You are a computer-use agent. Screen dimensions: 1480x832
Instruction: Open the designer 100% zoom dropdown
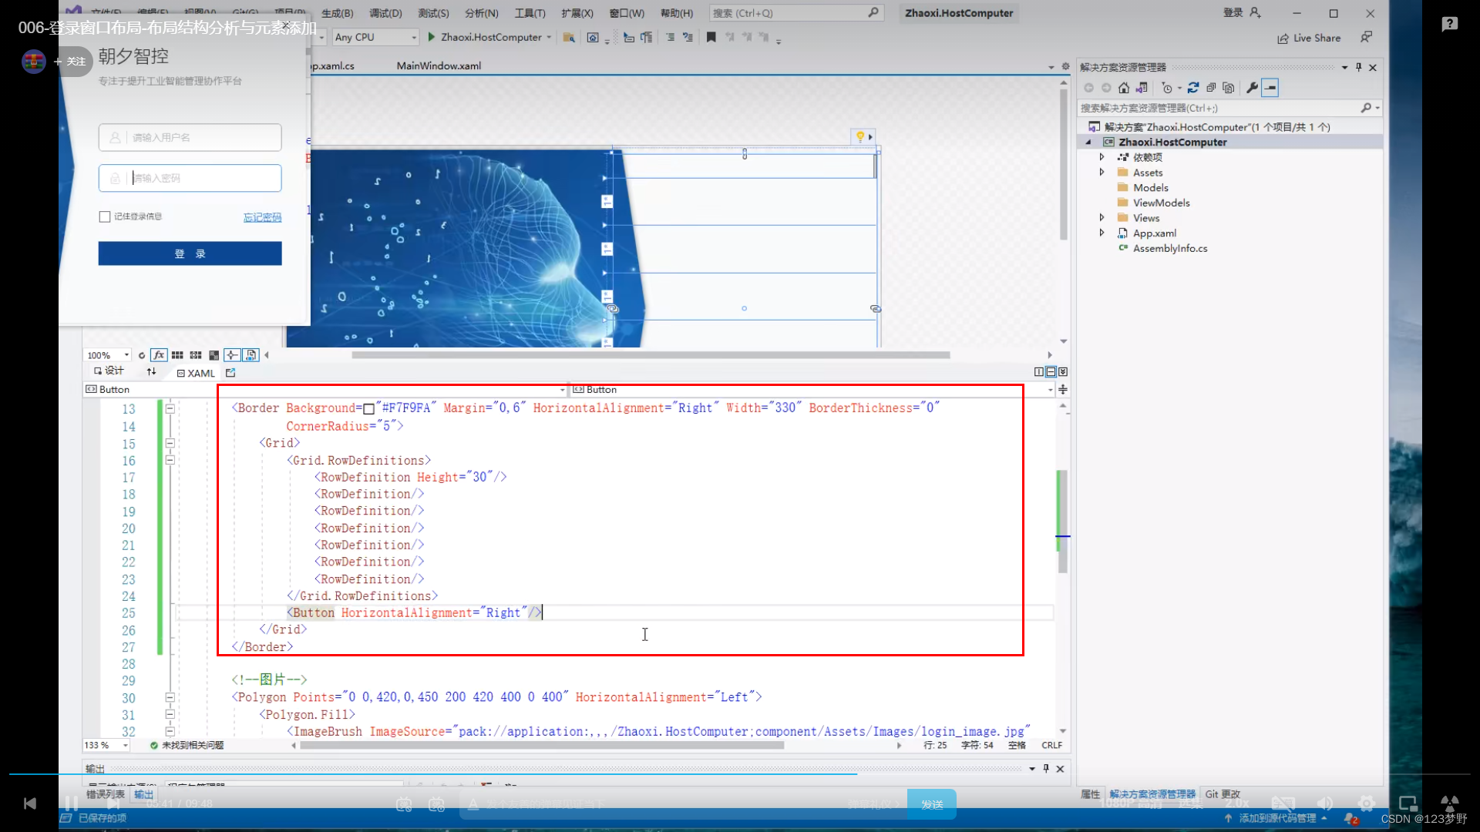[107, 355]
